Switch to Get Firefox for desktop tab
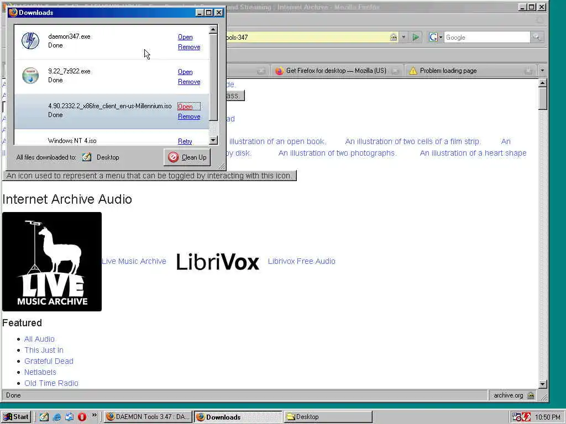This screenshot has width=566, height=424. (x=336, y=71)
